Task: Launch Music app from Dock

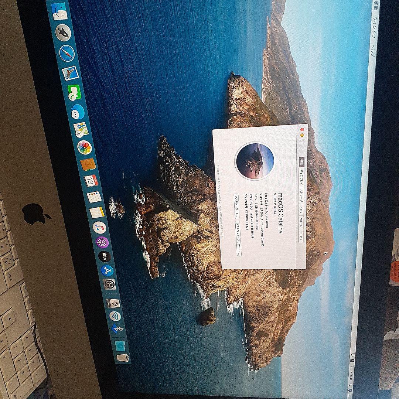Action: (x=99, y=228)
